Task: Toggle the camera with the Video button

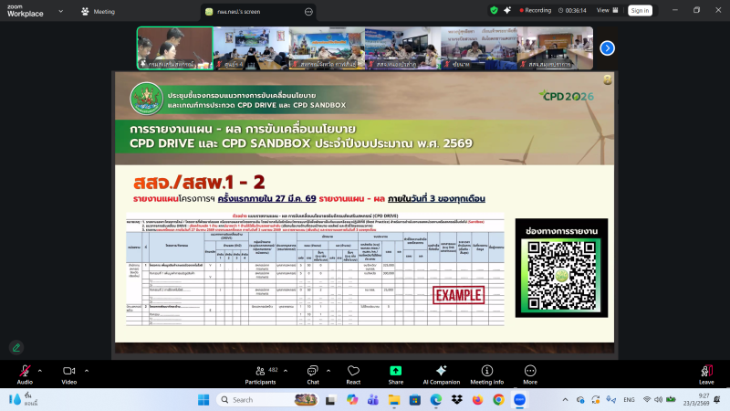Action: pos(68,371)
